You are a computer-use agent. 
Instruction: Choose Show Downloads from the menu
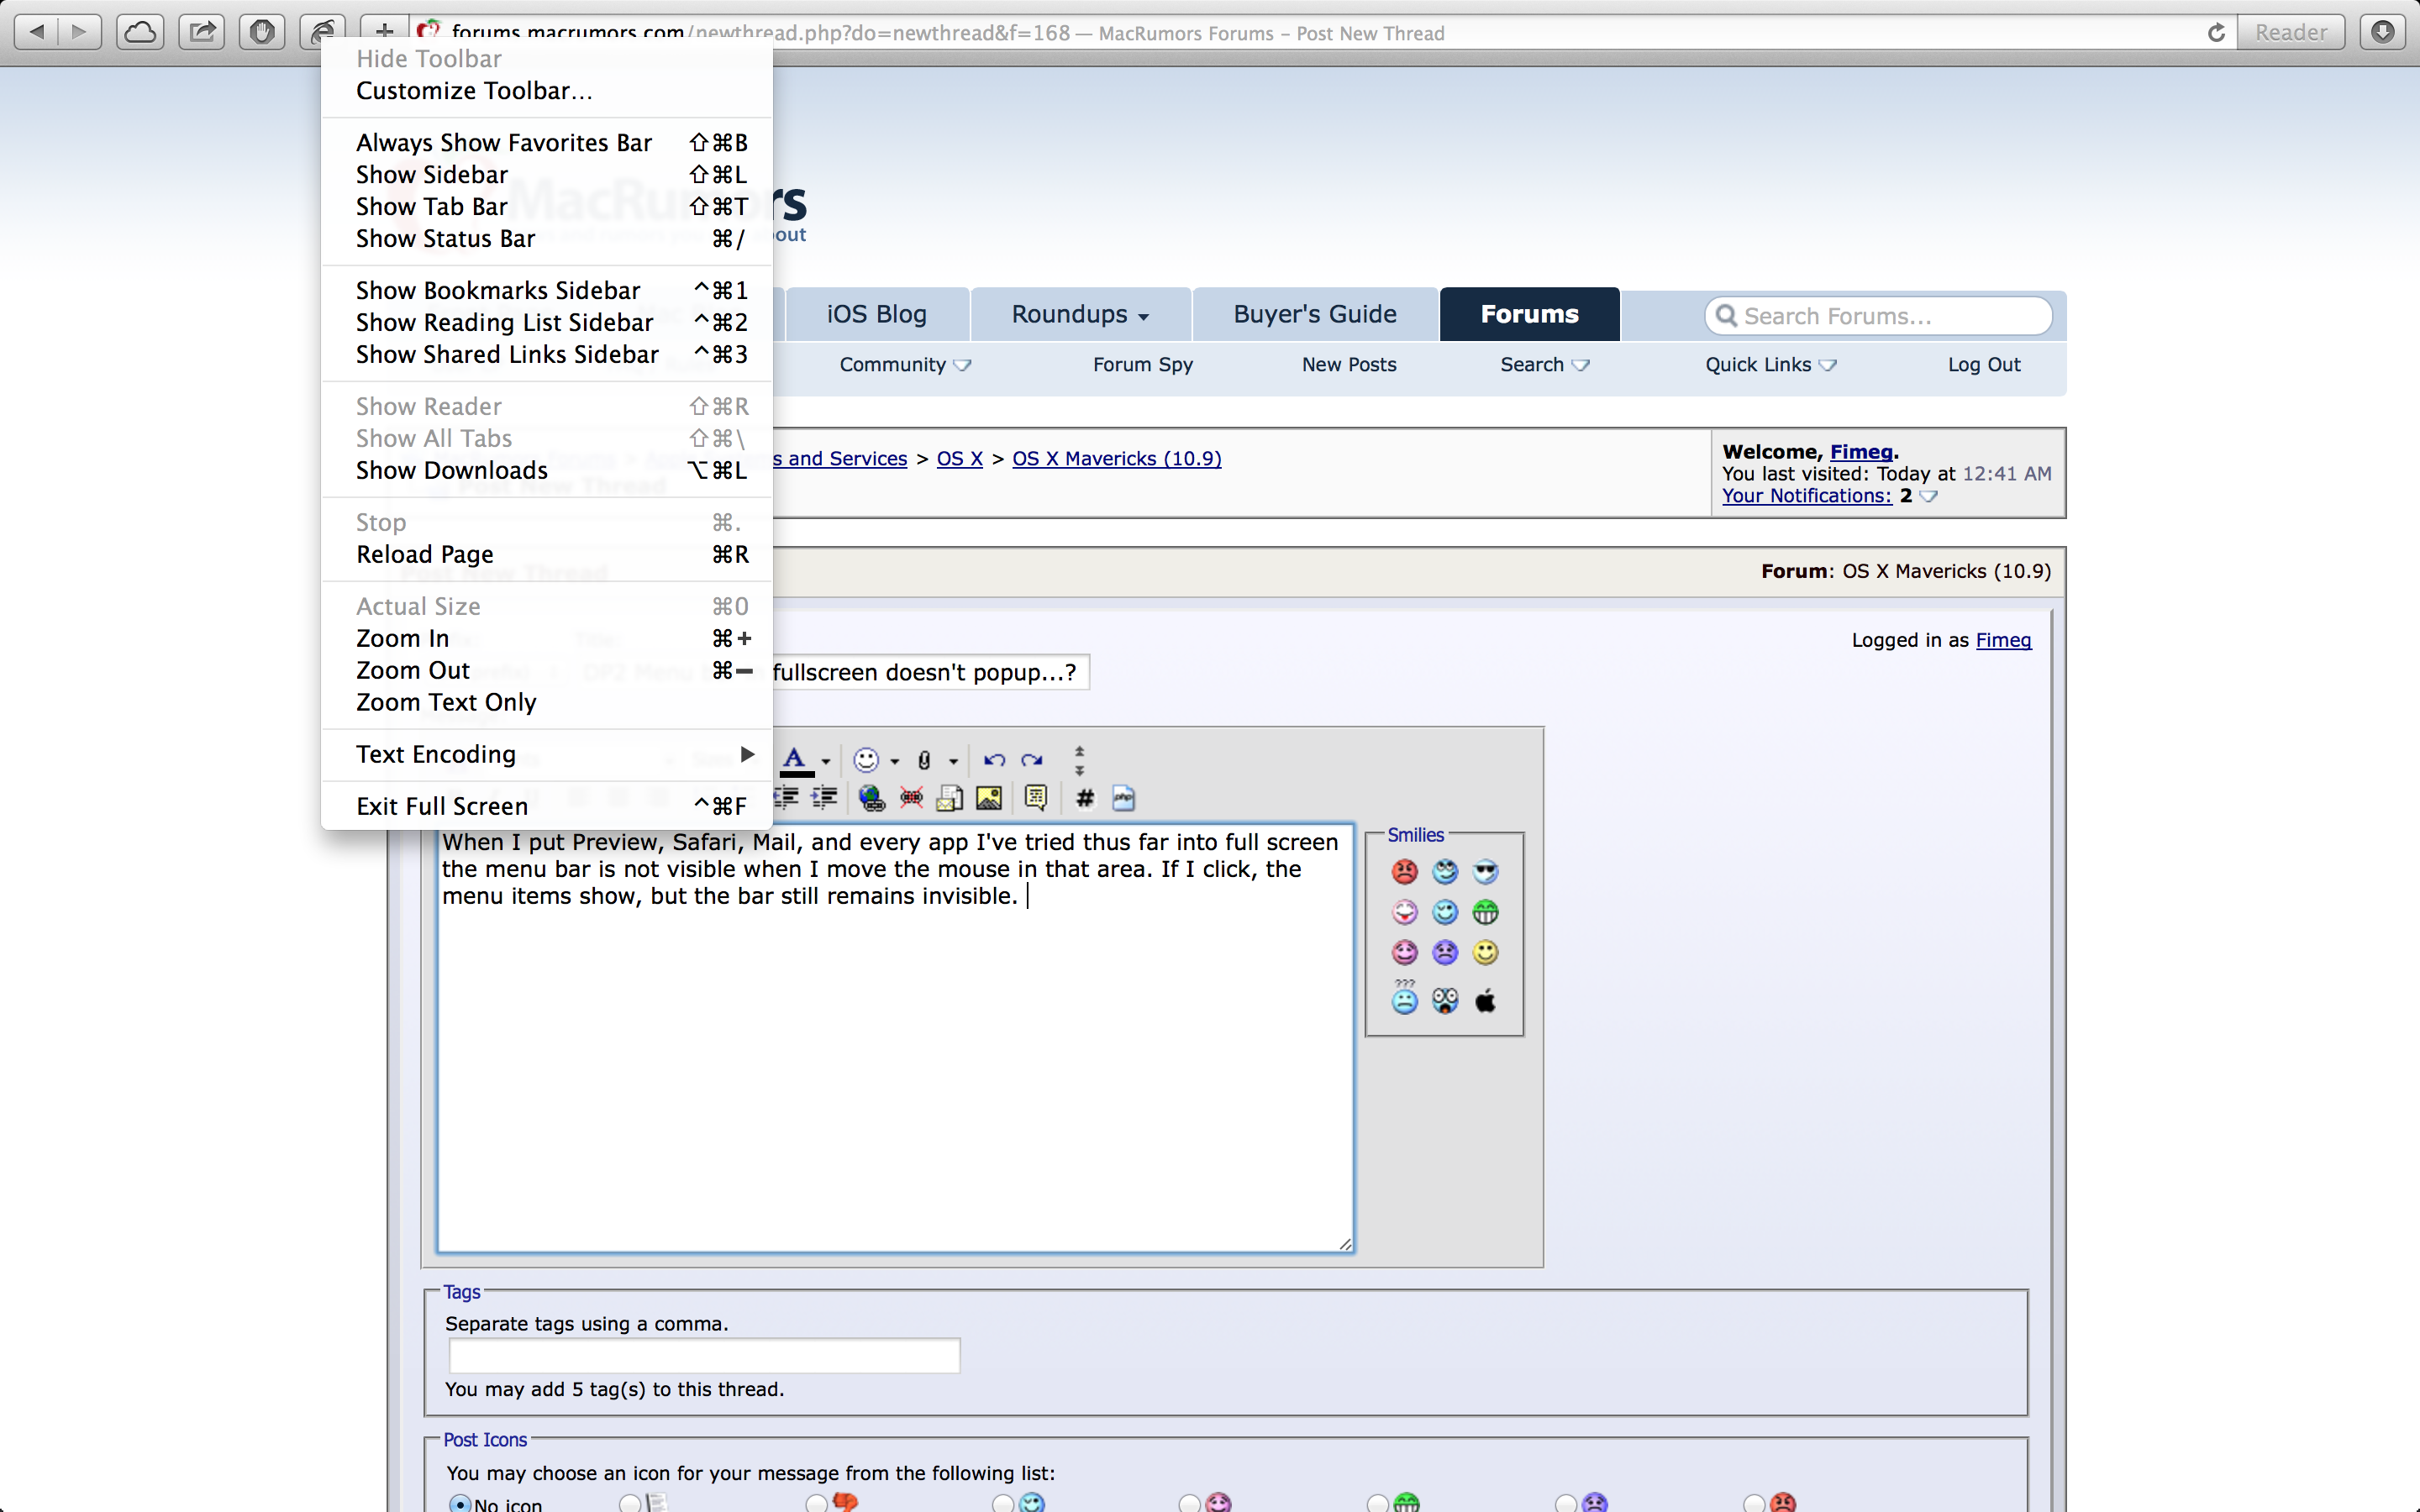click(x=547, y=471)
